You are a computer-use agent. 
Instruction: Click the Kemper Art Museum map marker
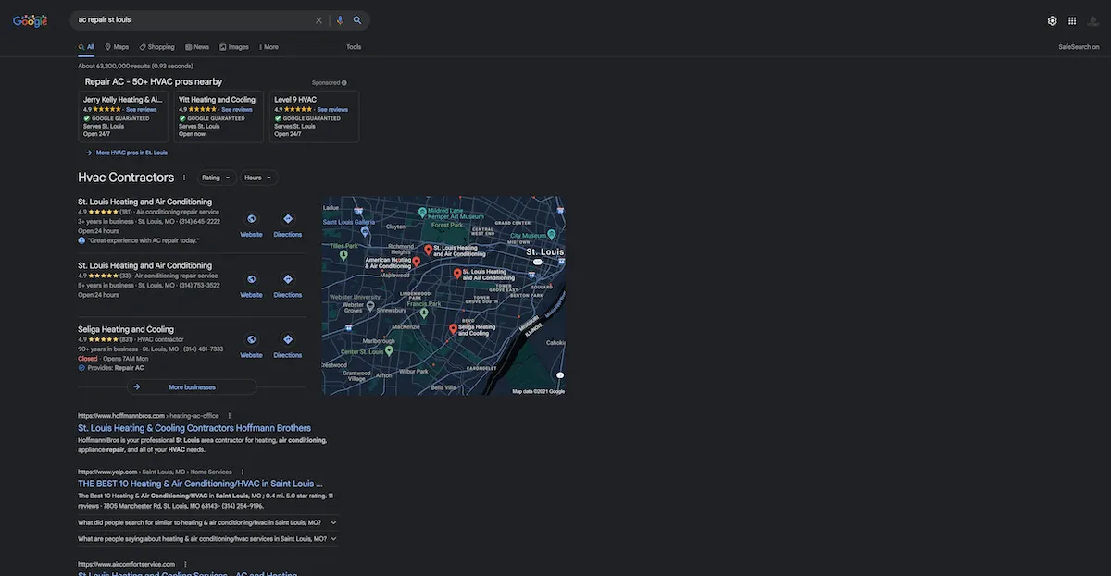pos(422,213)
